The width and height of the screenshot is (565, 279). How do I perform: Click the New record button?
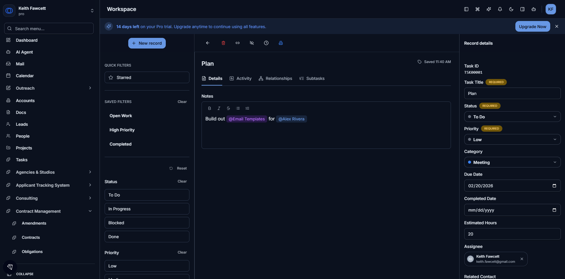(147, 43)
